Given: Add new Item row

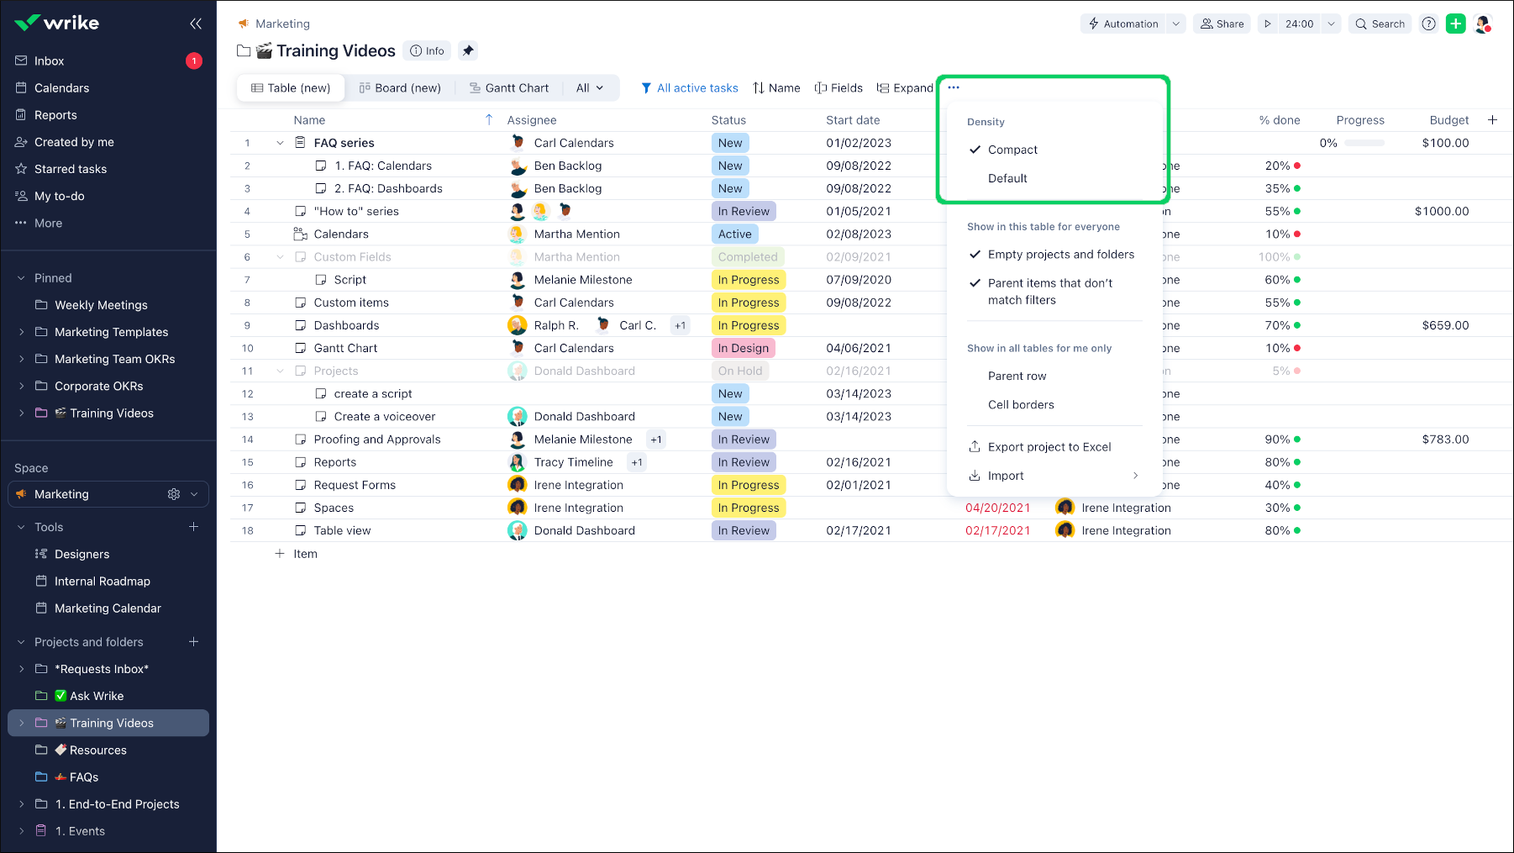Looking at the screenshot, I should [x=296, y=554].
